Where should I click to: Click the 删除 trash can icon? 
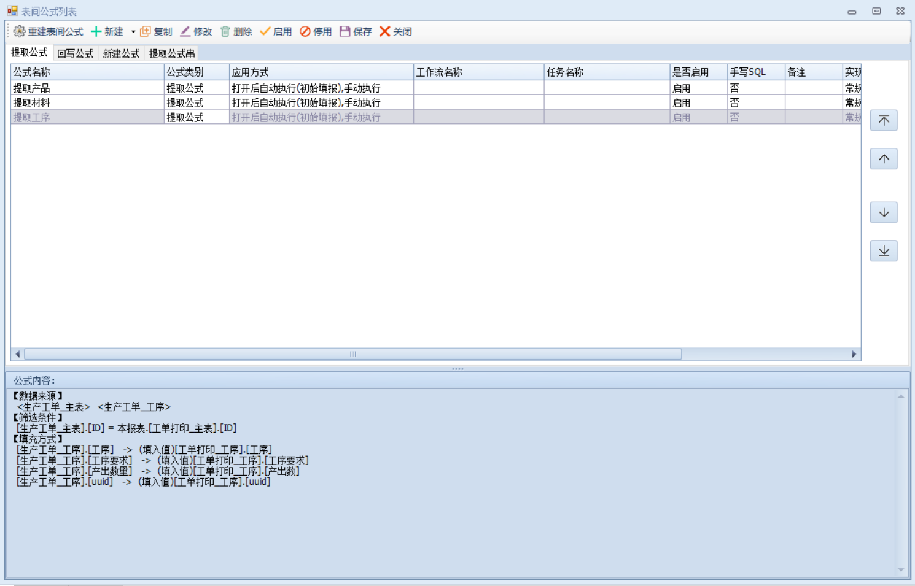point(225,31)
